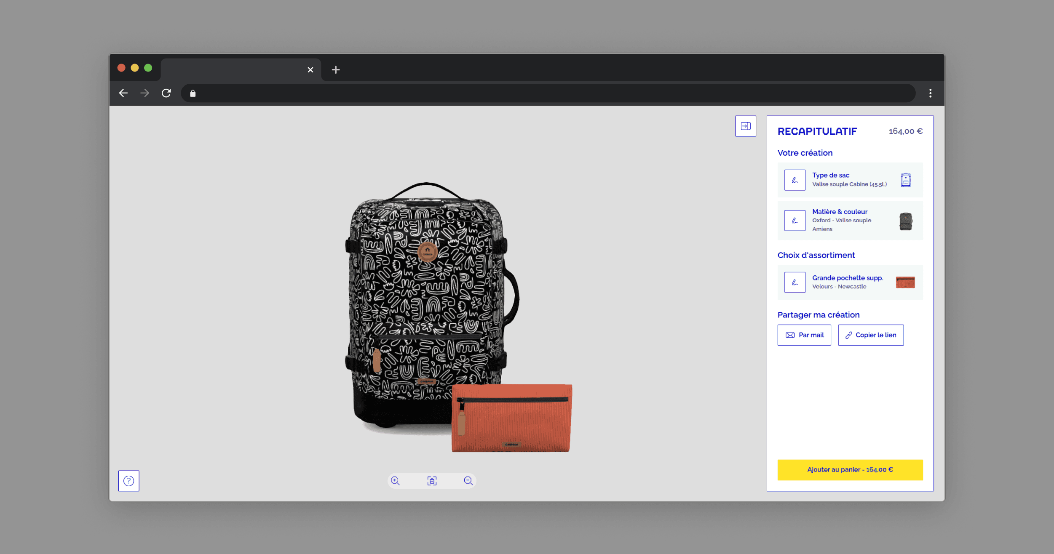The width and height of the screenshot is (1054, 554).
Task: Close the current browser tab
Action: (x=310, y=70)
